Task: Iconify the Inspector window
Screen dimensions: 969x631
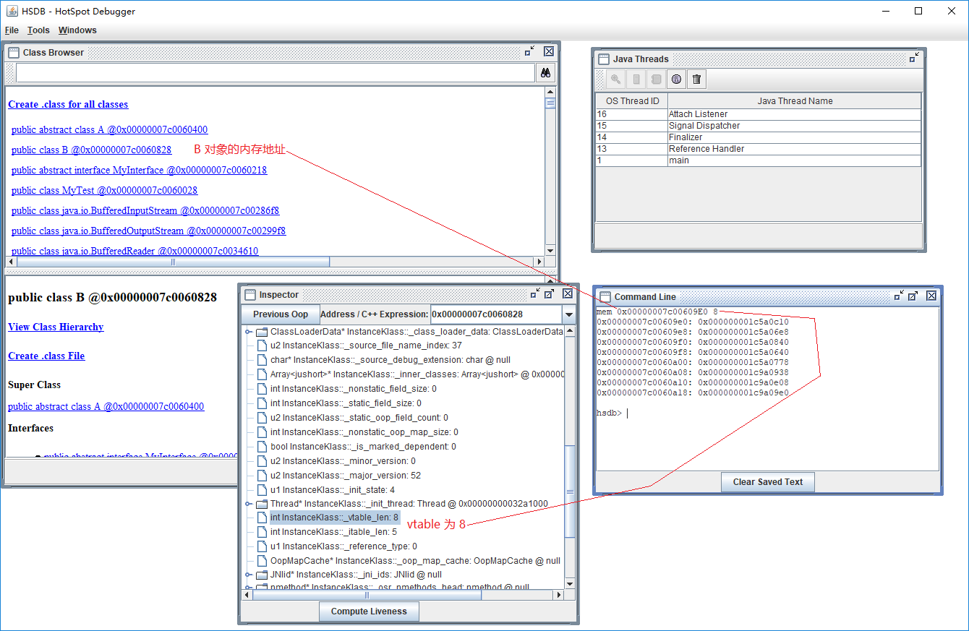Action: 534,294
